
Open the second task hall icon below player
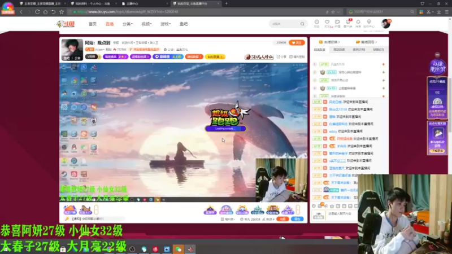pos(85,209)
